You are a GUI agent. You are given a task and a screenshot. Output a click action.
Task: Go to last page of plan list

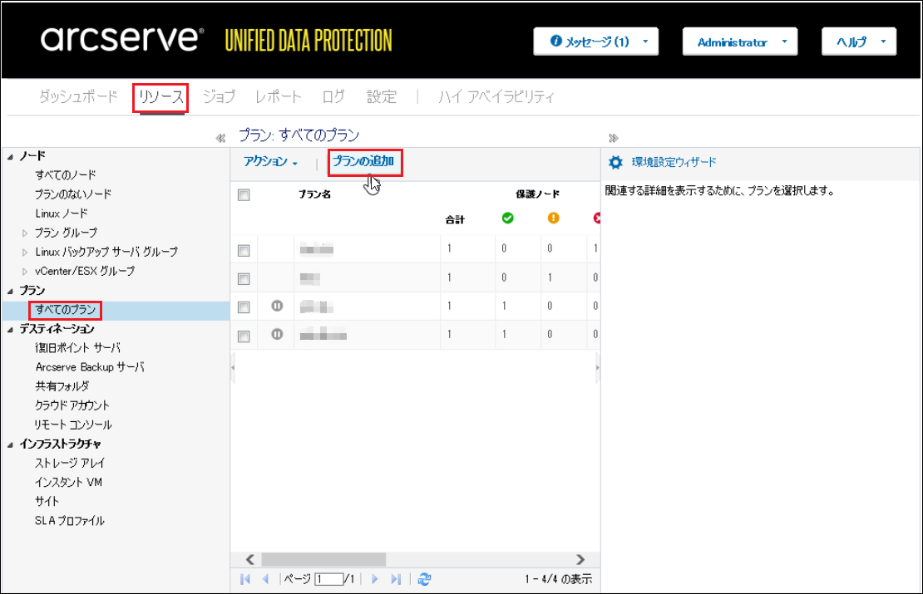(396, 579)
